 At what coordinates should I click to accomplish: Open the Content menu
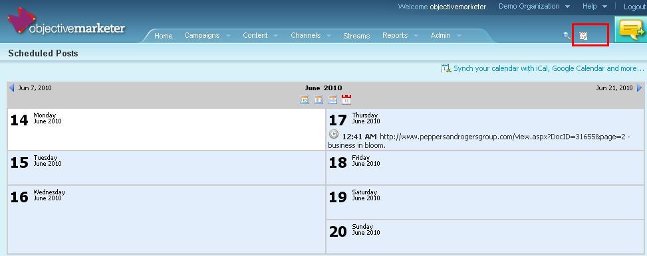(x=255, y=35)
